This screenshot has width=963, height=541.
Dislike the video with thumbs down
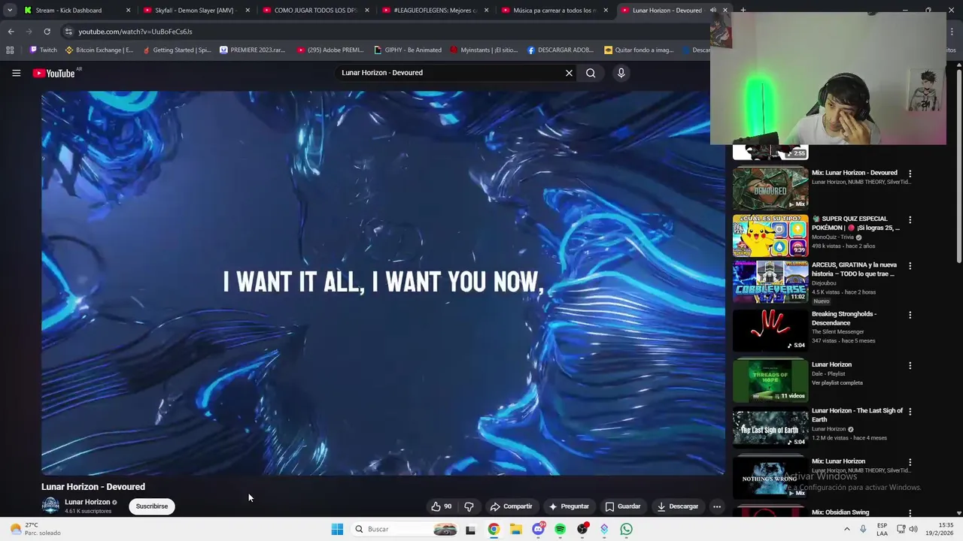coord(469,506)
